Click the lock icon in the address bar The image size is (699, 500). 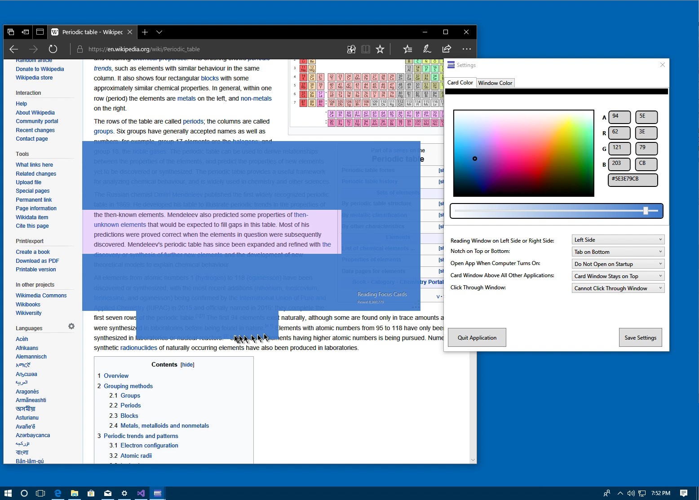tap(80, 49)
